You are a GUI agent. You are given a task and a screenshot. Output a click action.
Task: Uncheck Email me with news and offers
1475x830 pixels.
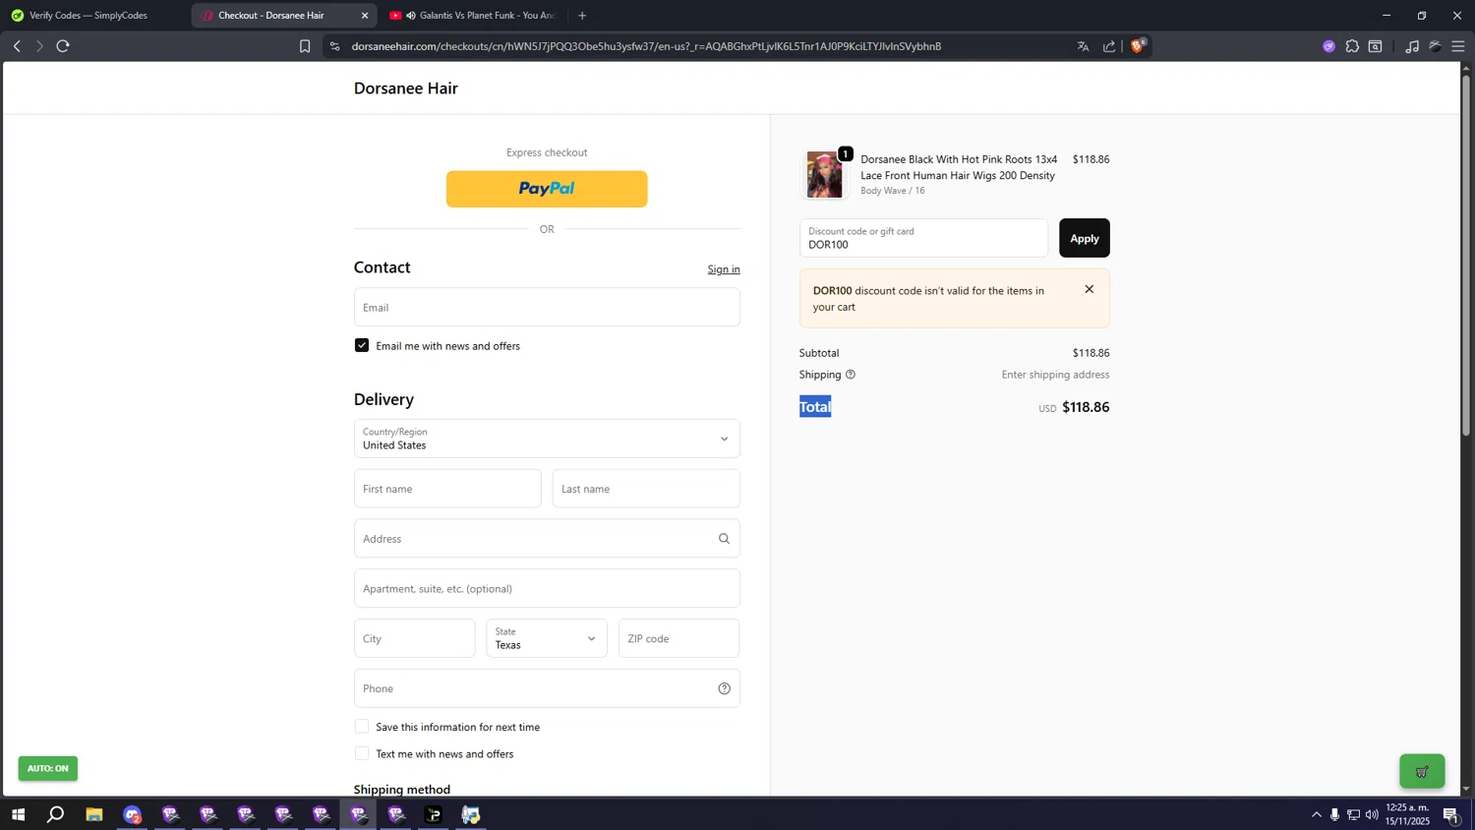click(x=362, y=345)
